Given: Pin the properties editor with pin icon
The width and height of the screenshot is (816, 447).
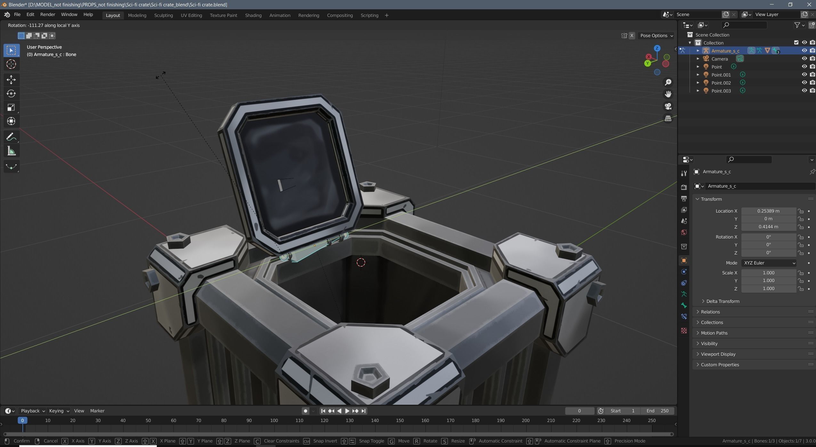Looking at the screenshot, I should tap(812, 172).
